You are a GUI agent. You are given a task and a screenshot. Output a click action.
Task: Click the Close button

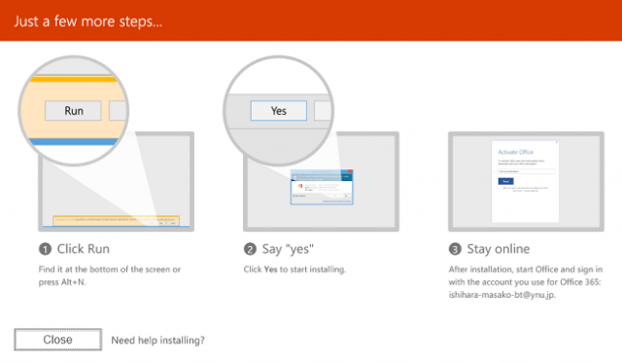tap(58, 340)
